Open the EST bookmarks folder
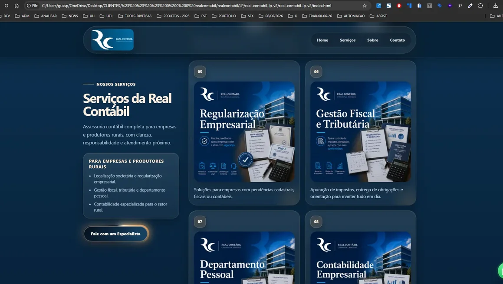The width and height of the screenshot is (503, 284). coord(201,16)
